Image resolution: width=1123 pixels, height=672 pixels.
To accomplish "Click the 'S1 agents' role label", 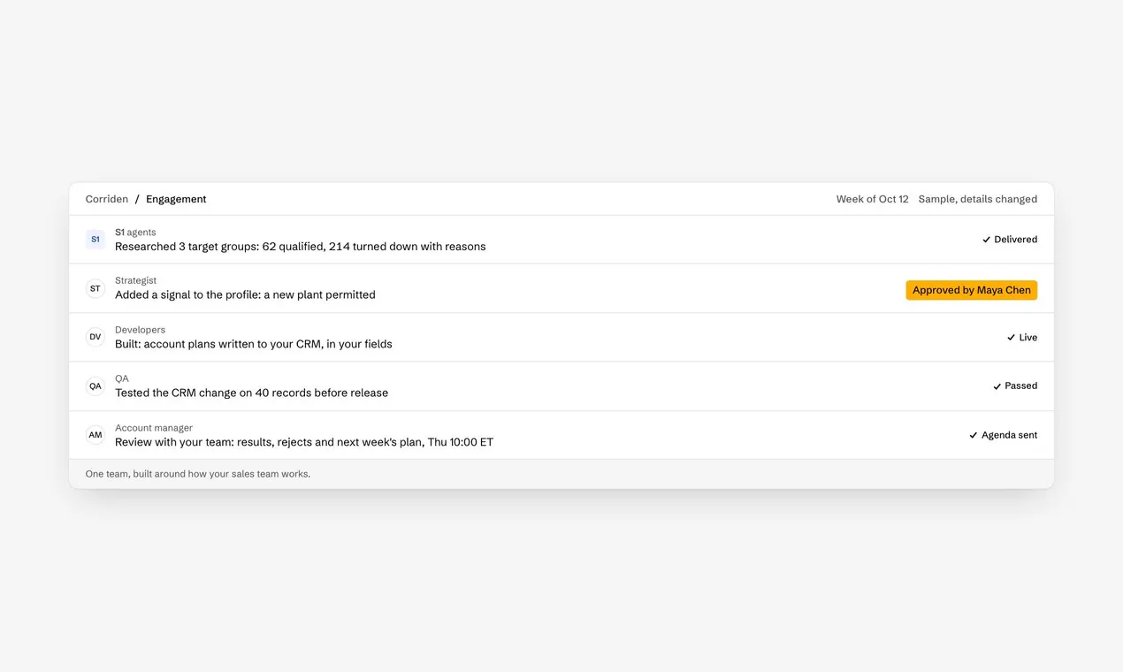I will (135, 233).
